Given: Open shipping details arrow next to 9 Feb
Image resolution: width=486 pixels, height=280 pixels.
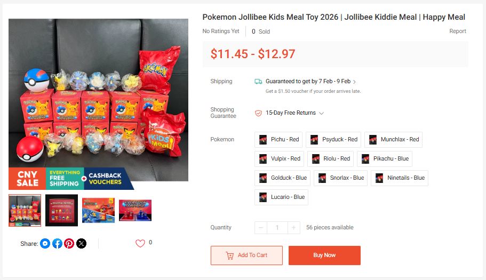Looking at the screenshot, I should [354, 82].
